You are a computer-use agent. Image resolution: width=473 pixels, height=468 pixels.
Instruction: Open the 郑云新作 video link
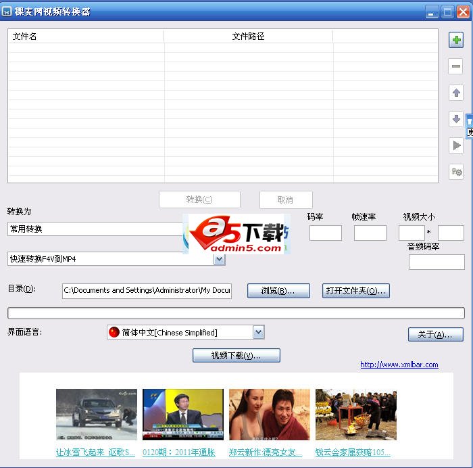click(x=265, y=452)
